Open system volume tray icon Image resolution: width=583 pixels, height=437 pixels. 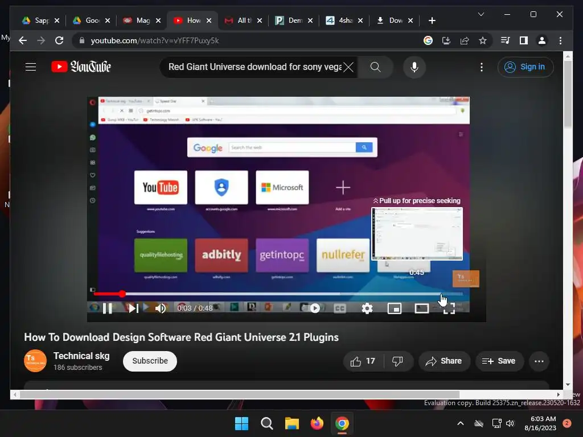click(x=510, y=423)
